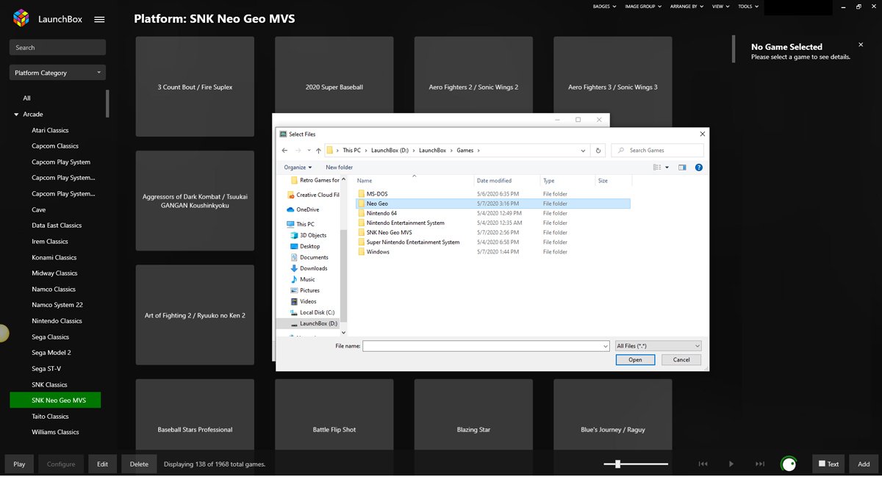The height and width of the screenshot is (496, 882).
Task: Open the LaunchBox hamburger menu
Action: coord(100,19)
